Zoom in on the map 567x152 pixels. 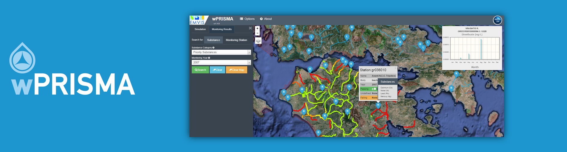point(257,28)
